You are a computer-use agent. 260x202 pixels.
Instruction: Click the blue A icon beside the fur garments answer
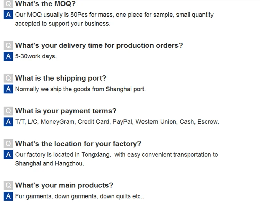tap(8, 196)
